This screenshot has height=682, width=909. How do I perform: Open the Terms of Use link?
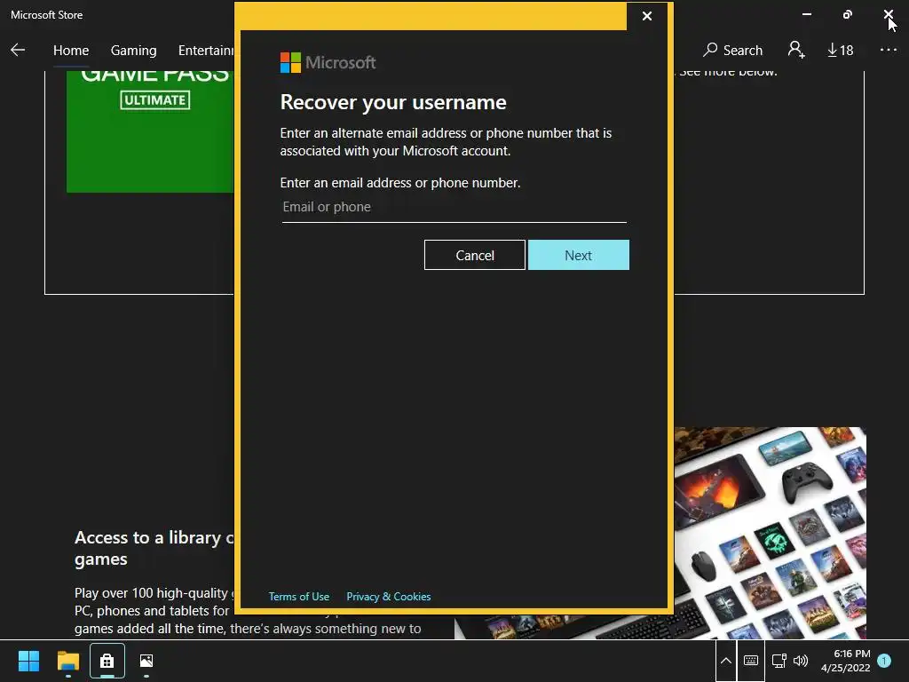[x=298, y=597]
